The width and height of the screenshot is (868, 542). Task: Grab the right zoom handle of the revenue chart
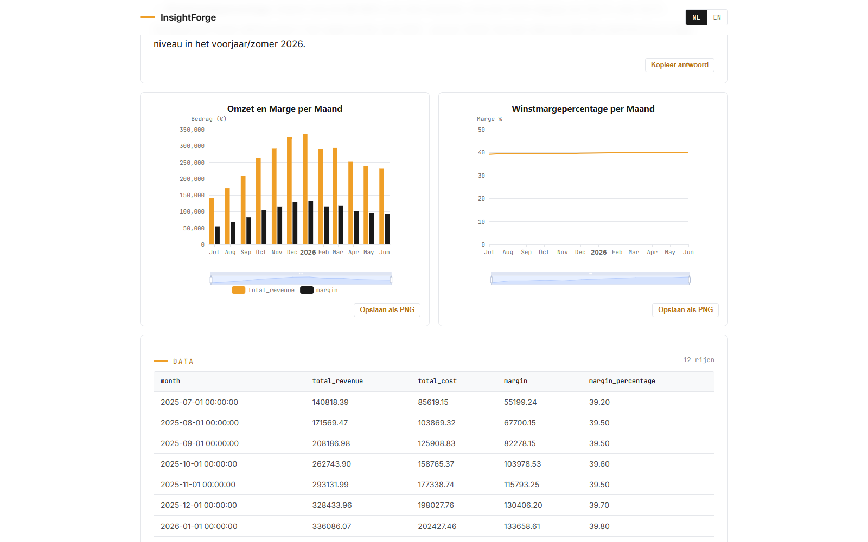[391, 280]
